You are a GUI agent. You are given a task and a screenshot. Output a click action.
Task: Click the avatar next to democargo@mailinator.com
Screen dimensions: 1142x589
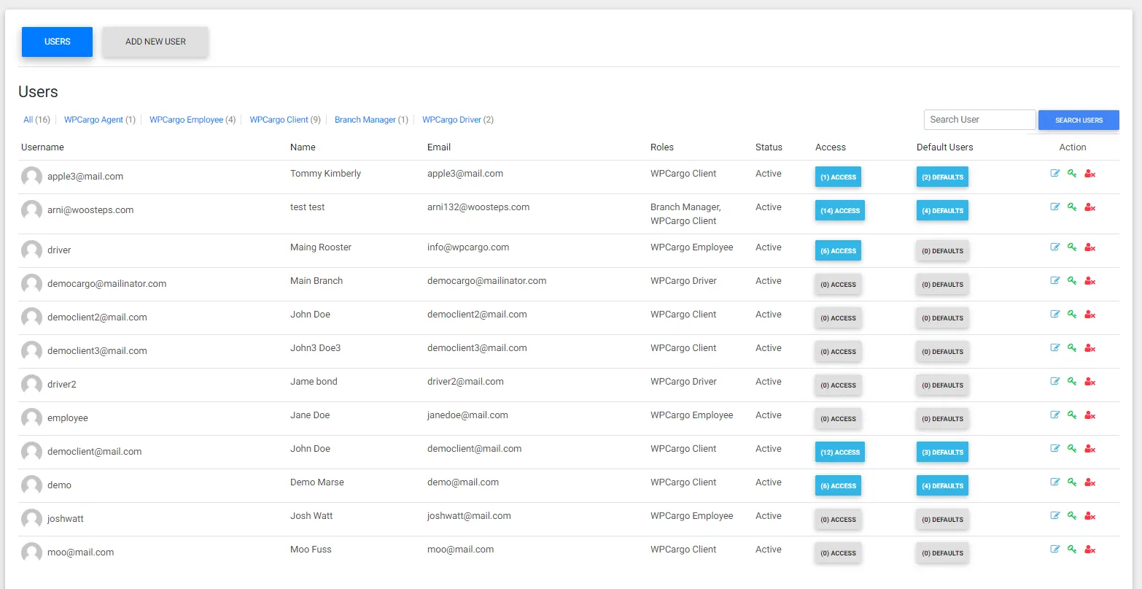(31, 284)
